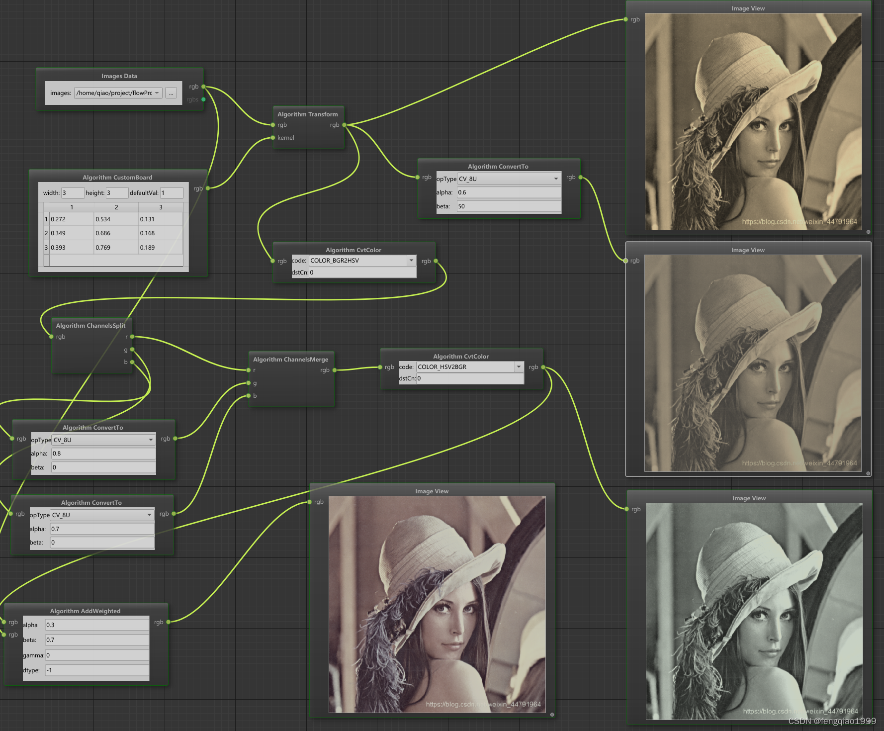884x731 pixels.
Task: Open the opType CV_8U dropdown with alpha 0.6
Action: tap(509, 179)
